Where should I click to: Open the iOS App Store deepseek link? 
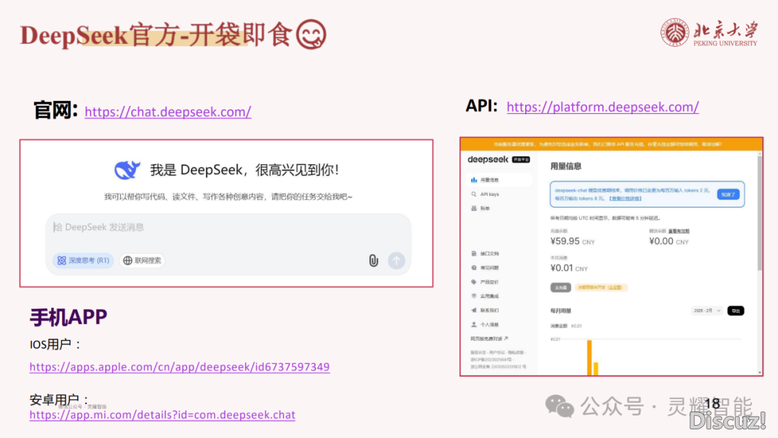179,367
